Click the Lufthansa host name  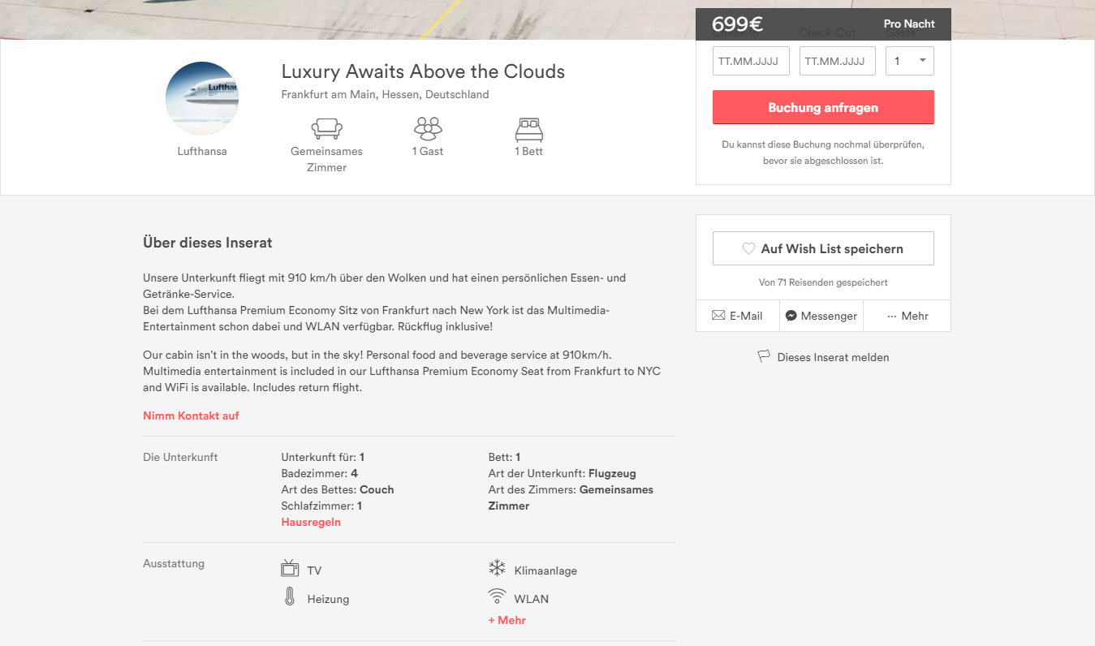pyautogui.click(x=202, y=151)
